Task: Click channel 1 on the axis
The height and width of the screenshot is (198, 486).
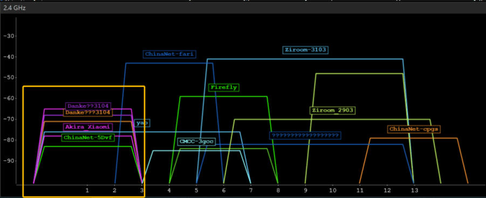Action: [87, 189]
